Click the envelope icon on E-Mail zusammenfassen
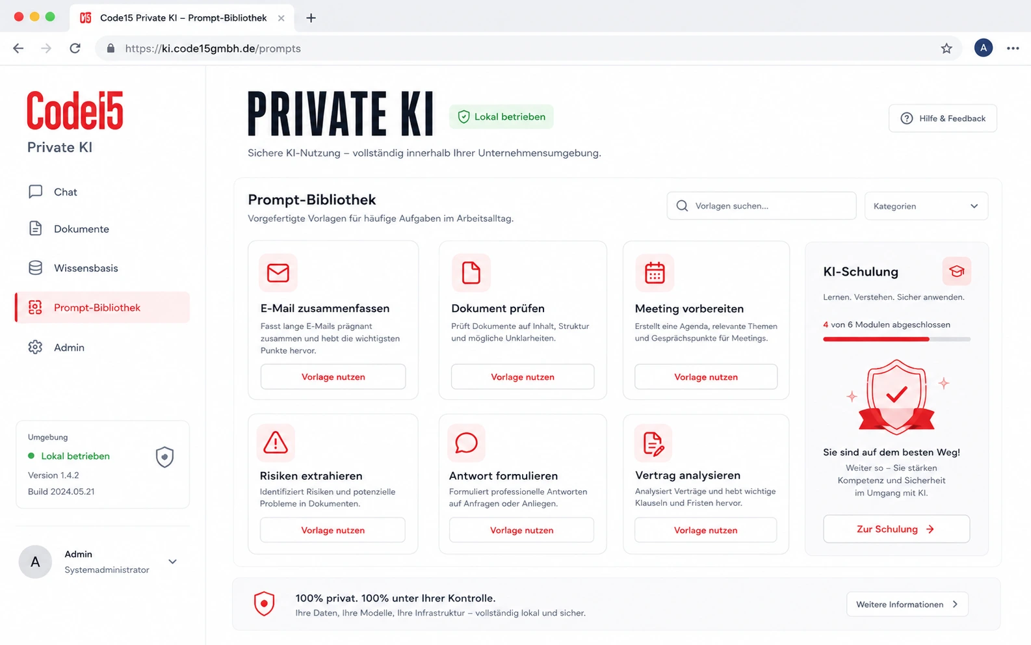Viewport: 1031px width, 645px height. click(278, 272)
